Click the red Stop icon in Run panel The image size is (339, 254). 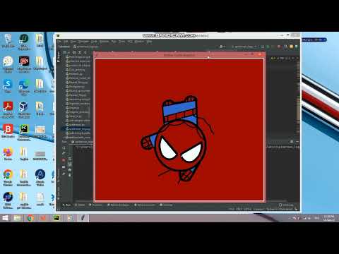(x=64, y=160)
